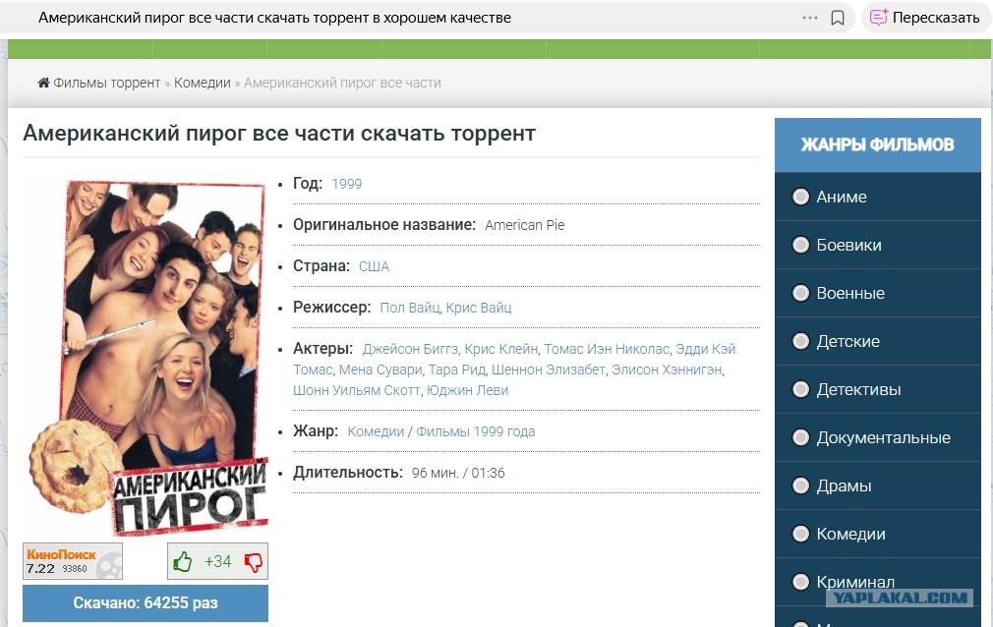The width and height of the screenshot is (993, 627).
Task: Click the Американский пирог все части heading
Action: click(279, 134)
